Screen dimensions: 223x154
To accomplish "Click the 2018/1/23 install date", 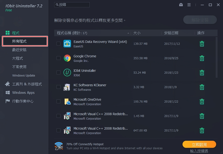I will [171, 73].
